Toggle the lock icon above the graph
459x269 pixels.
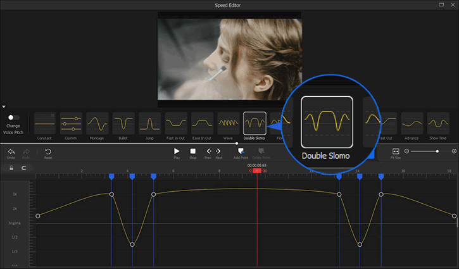(x=11, y=168)
